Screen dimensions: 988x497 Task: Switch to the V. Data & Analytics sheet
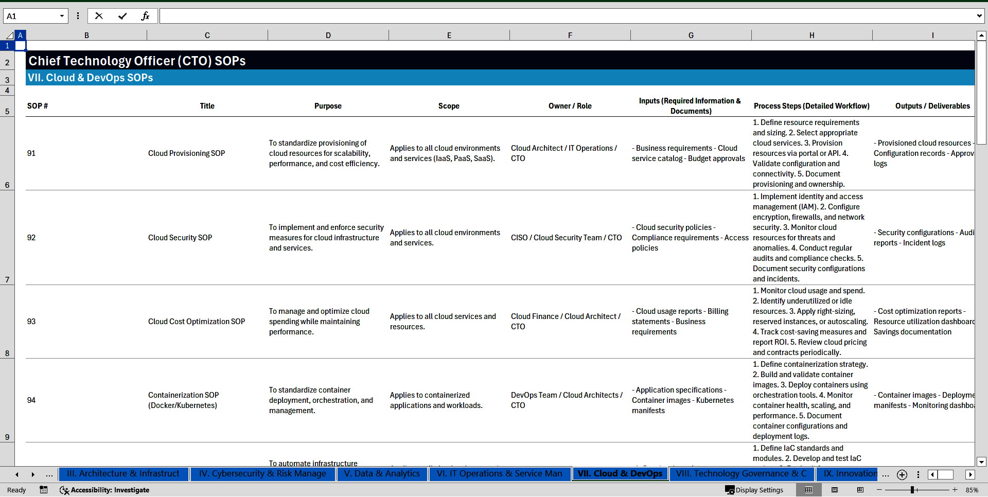pos(382,474)
